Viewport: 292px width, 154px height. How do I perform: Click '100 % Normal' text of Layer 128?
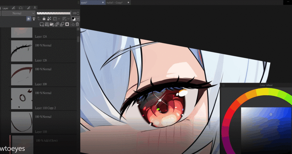pos(43,45)
